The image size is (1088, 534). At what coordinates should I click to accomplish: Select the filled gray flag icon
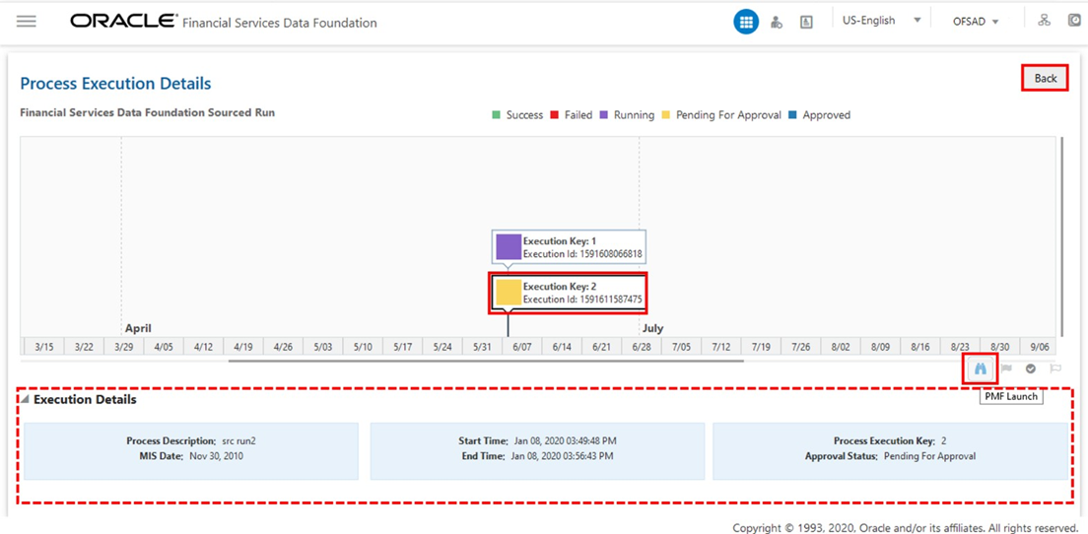(1006, 368)
